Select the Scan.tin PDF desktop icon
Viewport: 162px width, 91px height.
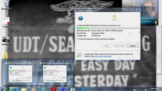click(6, 22)
